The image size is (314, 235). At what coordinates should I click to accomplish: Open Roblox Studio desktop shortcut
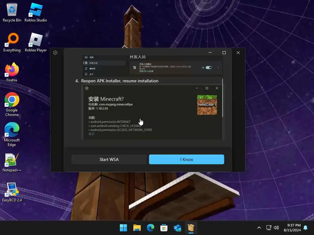coord(36,12)
